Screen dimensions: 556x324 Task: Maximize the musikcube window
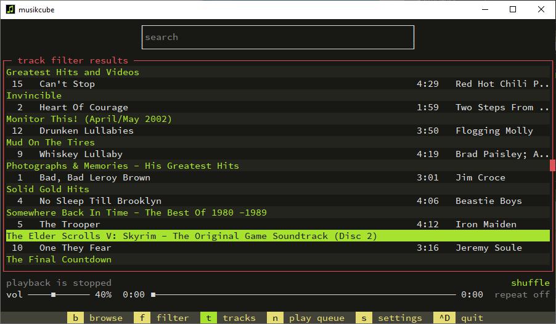(x=513, y=9)
